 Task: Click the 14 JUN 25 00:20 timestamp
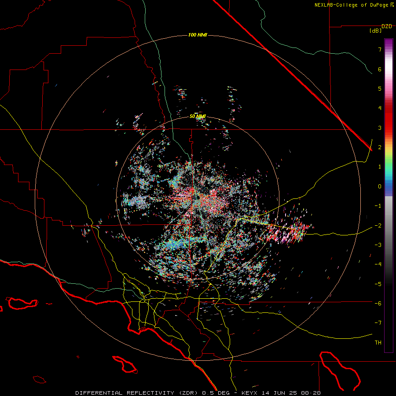(x=291, y=393)
